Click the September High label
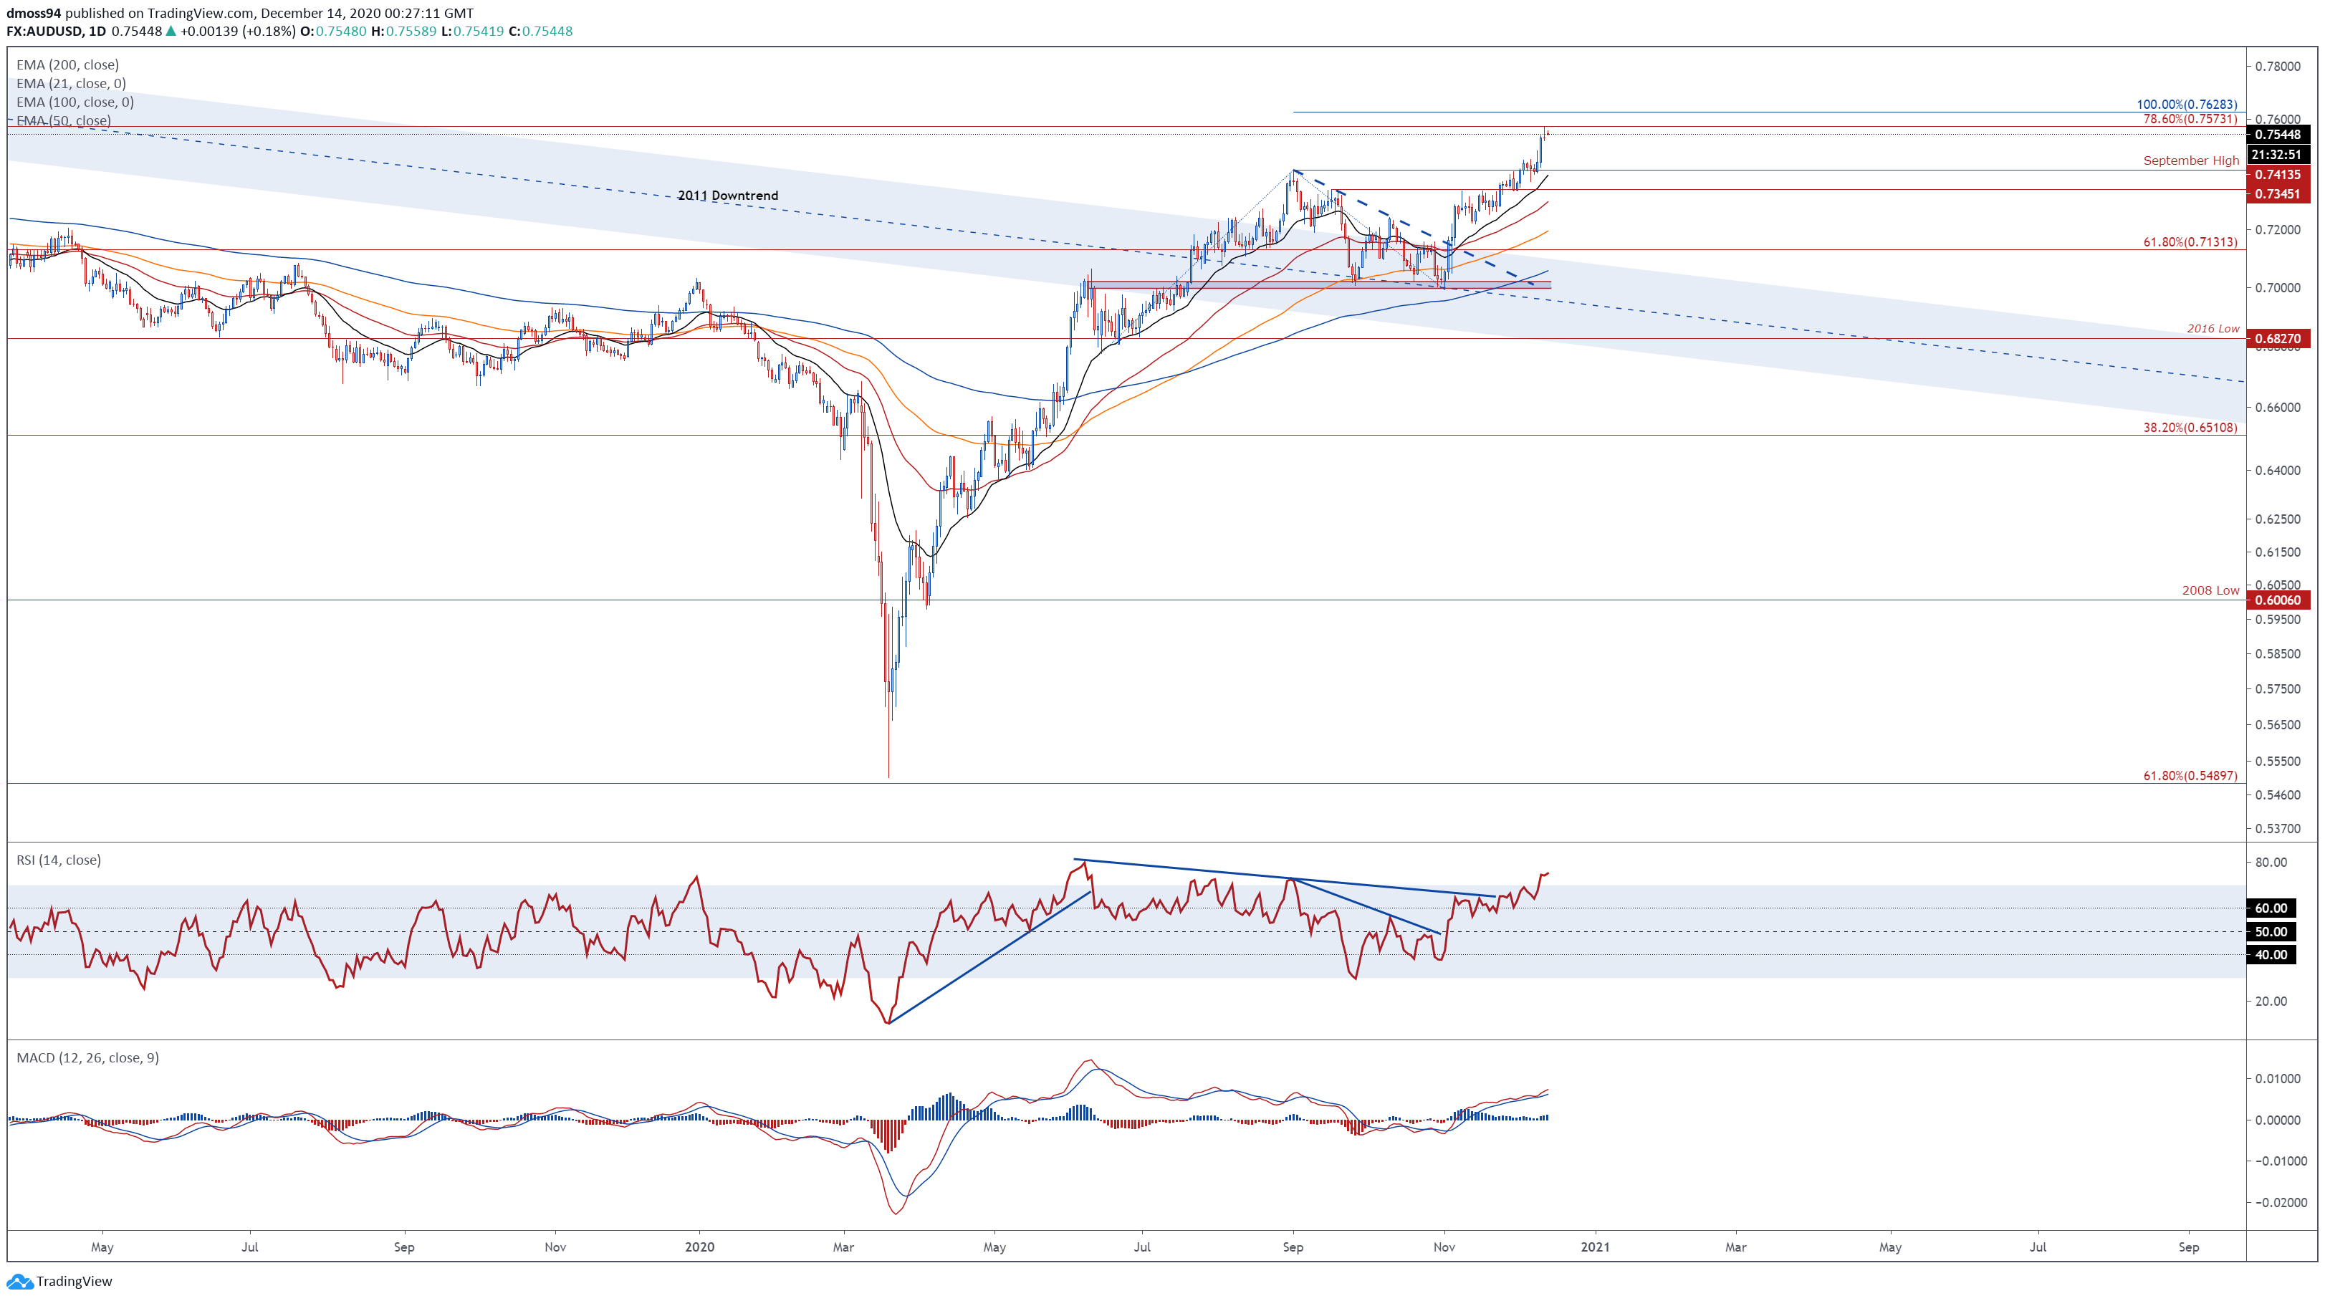Image resolution: width=2325 pixels, height=1301 pixels. pos(2190,160)
